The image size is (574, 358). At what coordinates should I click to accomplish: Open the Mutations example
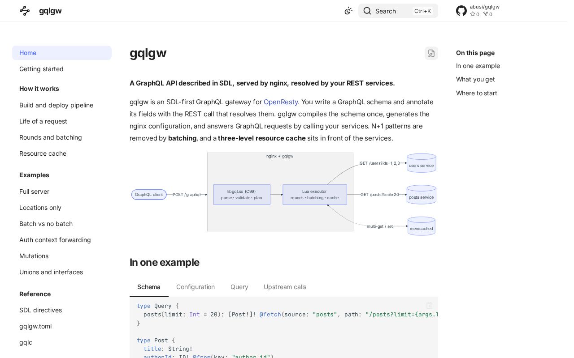pyautogui.click(x=62, y=256)
